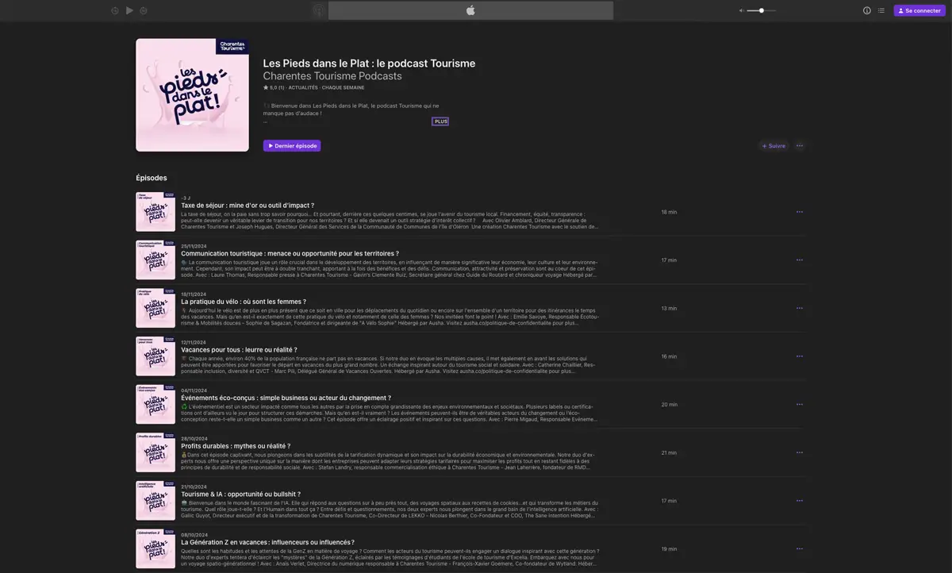Play the Dernier épisode button
952x573 pixels.
tap(292, 146)
